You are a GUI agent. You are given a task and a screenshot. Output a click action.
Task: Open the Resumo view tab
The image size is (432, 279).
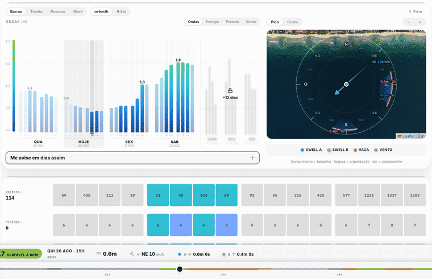[x=57, y=11]
